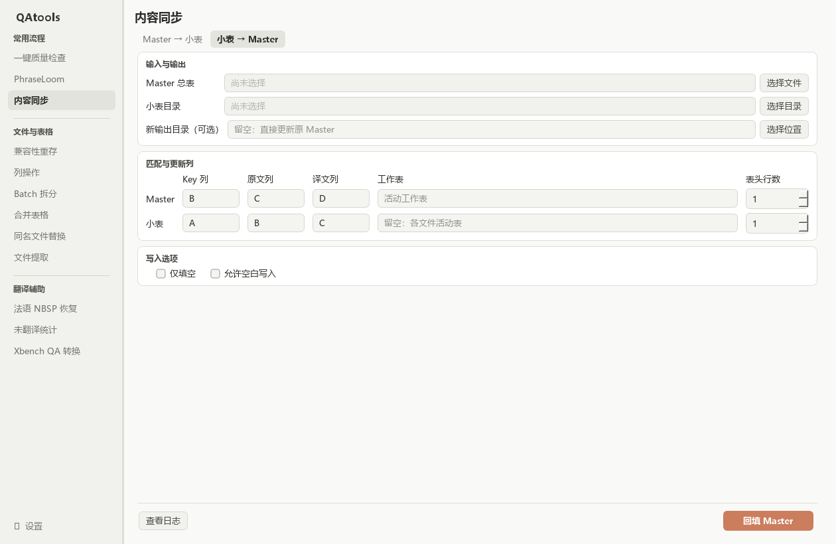
Task: Click 选择文件 for Master 总表
Action: 784,83
